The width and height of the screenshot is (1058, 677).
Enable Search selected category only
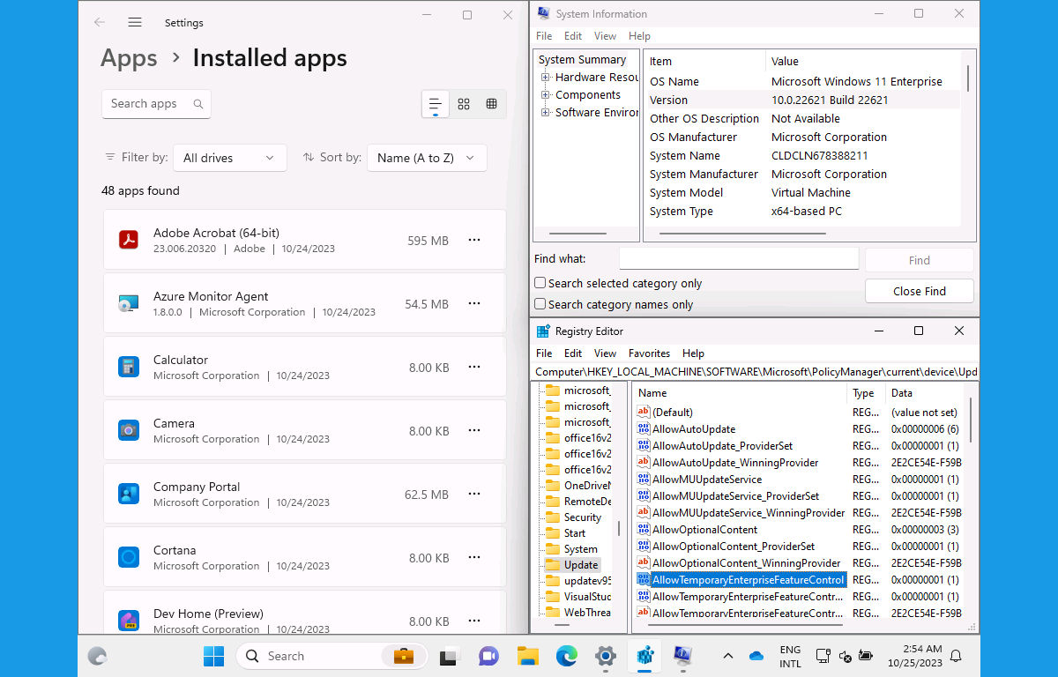[x=540, y=282]
